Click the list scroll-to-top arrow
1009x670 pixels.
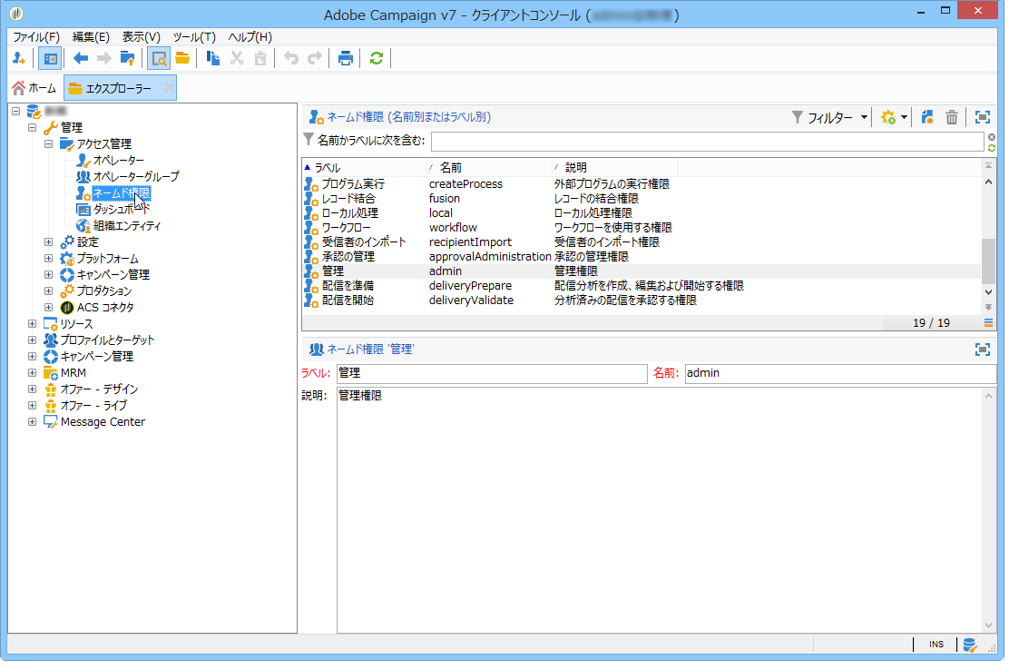coord(988,166)
